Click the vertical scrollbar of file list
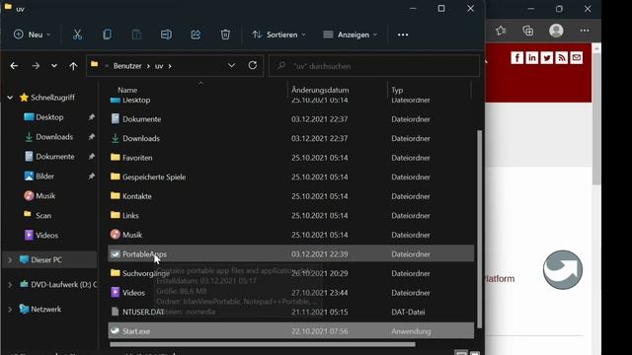 (479, 229)
